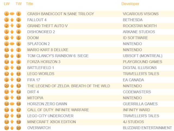Open Call of Duty: Infinite Warfare entry
174x131 pixels.
click(x=58, y=110)
